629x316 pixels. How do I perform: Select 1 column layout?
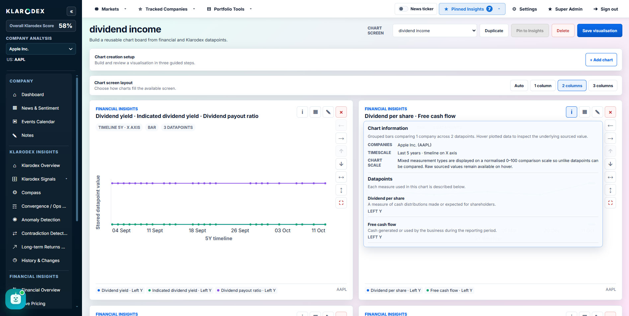pyautogui.click(x=543, y=85)
